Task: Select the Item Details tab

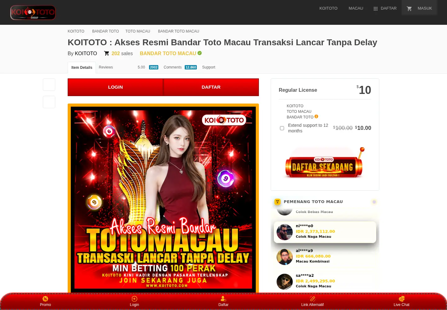Action: pos(82,68)
